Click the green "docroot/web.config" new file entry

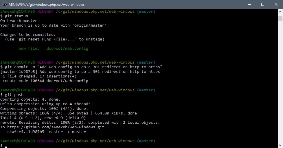pyautogui.click(x=67, y=49)
